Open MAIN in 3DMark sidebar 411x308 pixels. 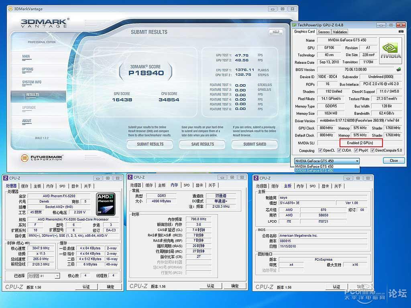(x=26, y=56)
